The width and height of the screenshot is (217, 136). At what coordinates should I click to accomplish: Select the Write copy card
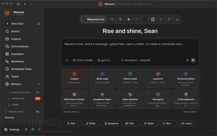point(102,79)
